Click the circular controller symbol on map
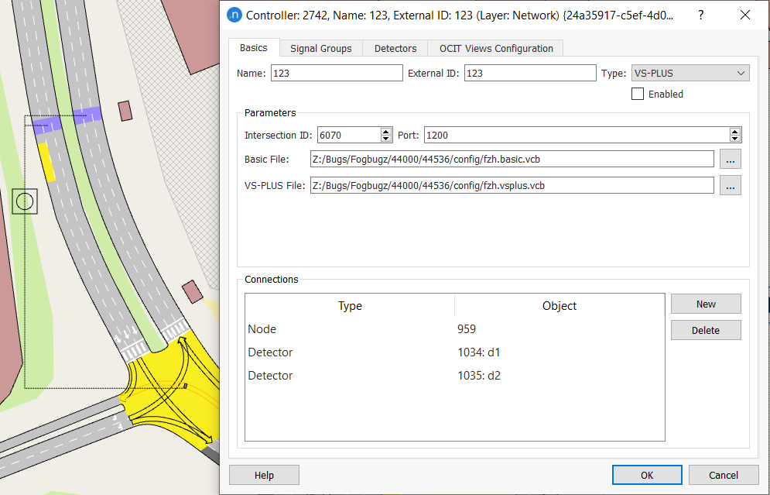 25,201
